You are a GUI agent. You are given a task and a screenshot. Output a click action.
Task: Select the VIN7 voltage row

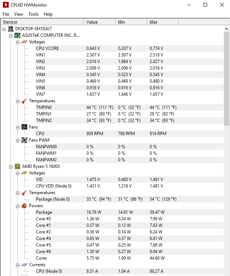coord(129,94)
